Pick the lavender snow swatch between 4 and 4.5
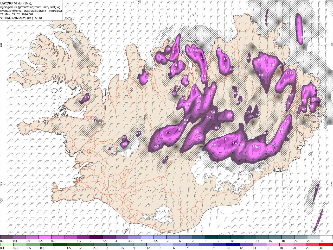Image resolution: width=333 pixels, height=250 pixels. (147, 237)
